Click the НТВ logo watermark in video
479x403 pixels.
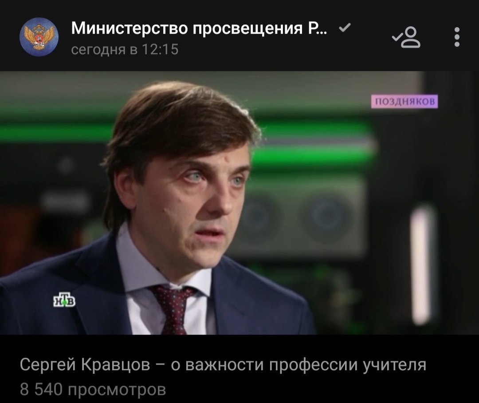(64, 300)
